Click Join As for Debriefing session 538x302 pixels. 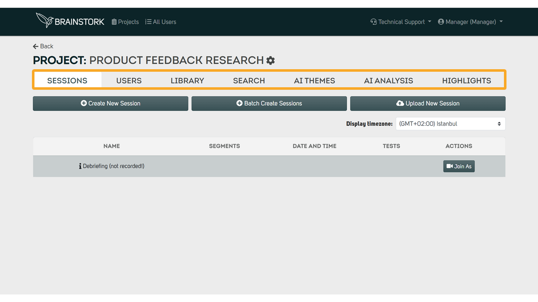click(459, 167)
